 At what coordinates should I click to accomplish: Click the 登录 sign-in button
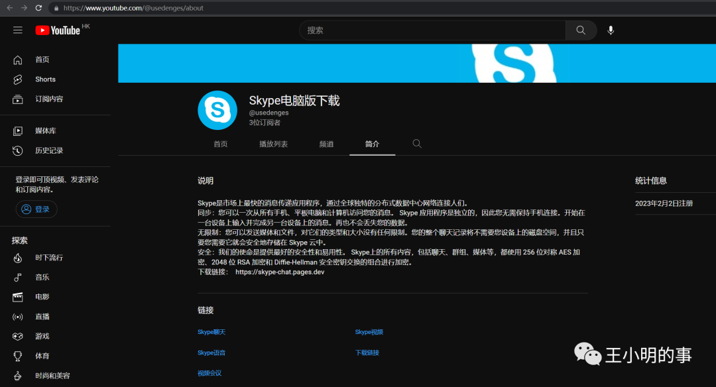click(x=36, y=209)
